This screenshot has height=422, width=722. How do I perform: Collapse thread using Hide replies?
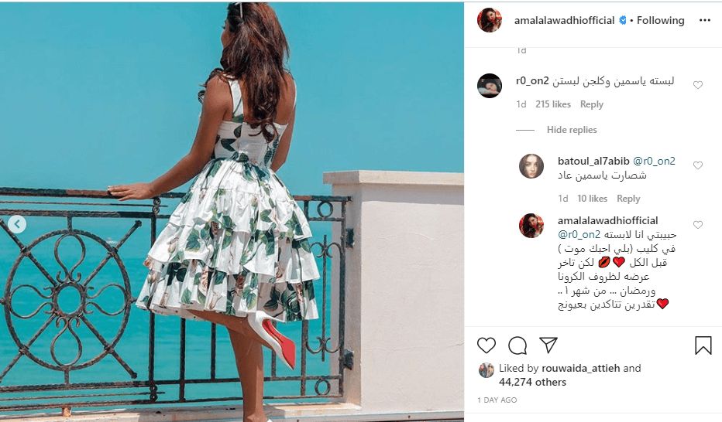tap(572, 130)
